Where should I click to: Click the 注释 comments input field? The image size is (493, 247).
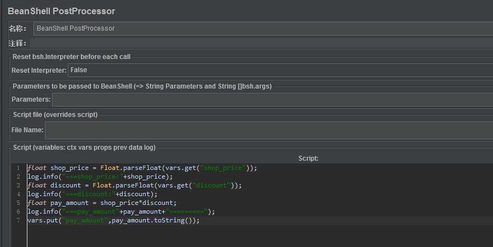(x=261, y=43)
